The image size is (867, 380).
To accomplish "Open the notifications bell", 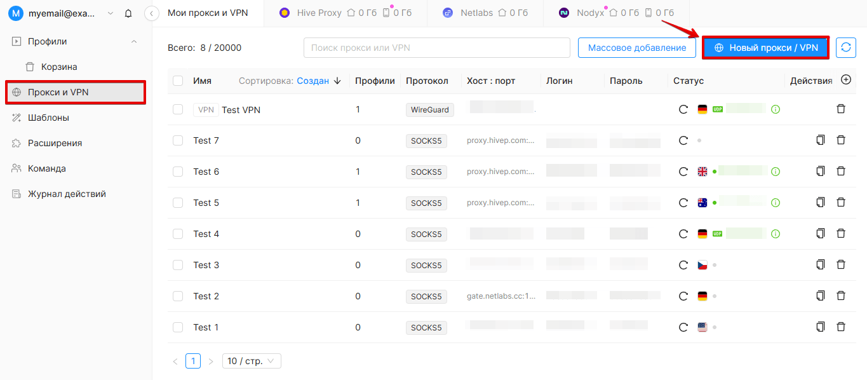I will pyautogui.click(x=129, y=13).
